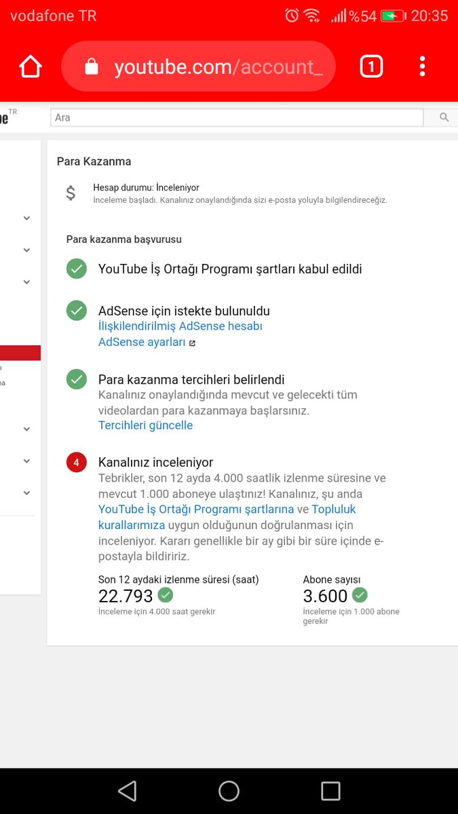Click the Para kazanma başvurusu label
The width and height of the screenshot is (458, 814).
click(123, 239)
